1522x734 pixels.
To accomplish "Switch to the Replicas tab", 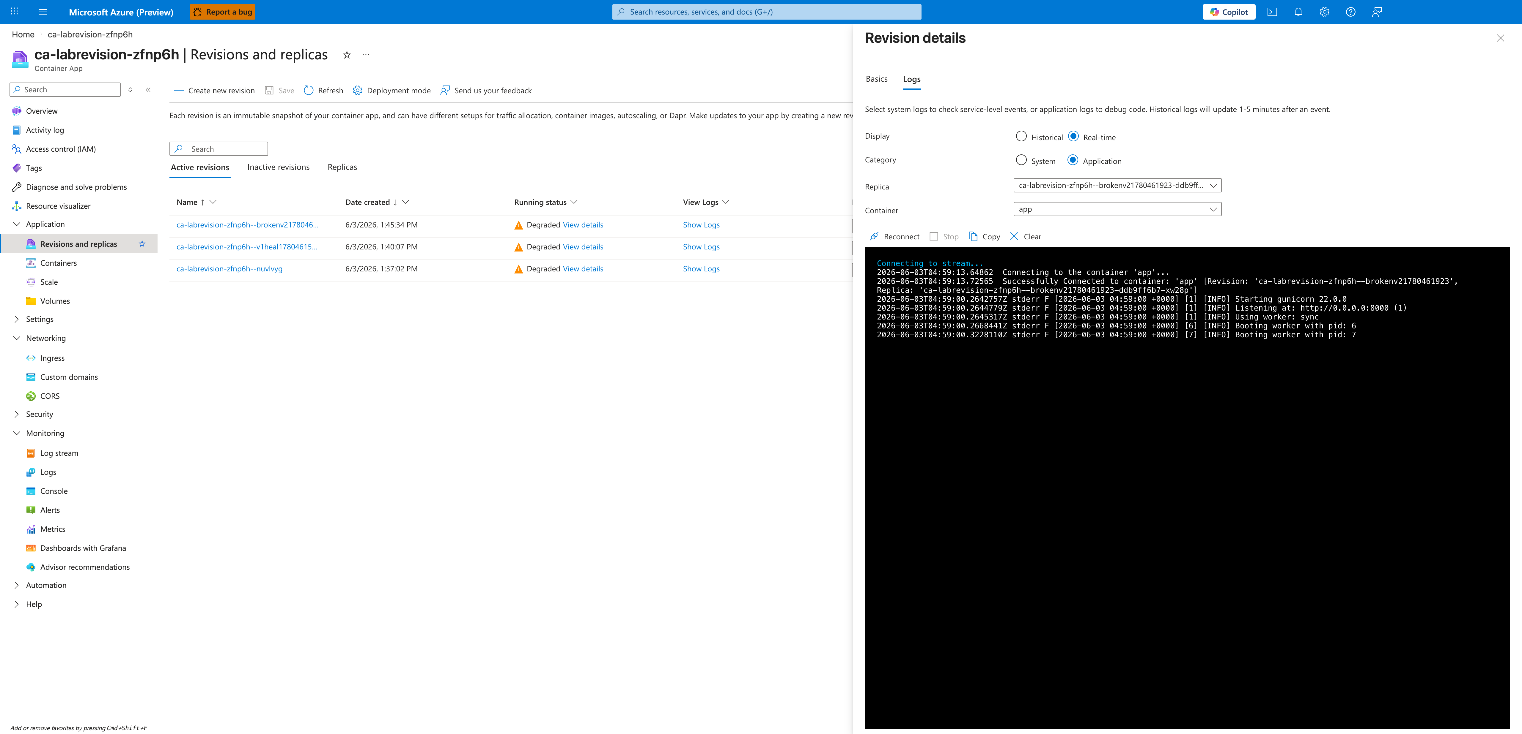I will pyautogui.click(x=342, y=167).
